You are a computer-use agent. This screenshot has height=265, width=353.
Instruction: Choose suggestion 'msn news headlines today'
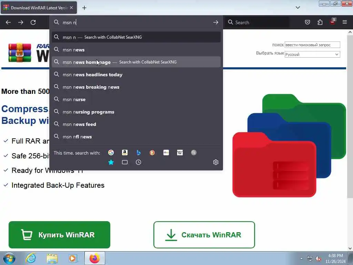pyautogui.click(x=136, y=75)
